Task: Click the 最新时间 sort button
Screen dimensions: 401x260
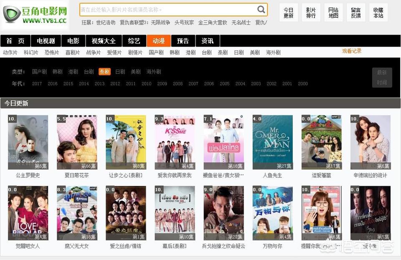Action: (382, 77)
